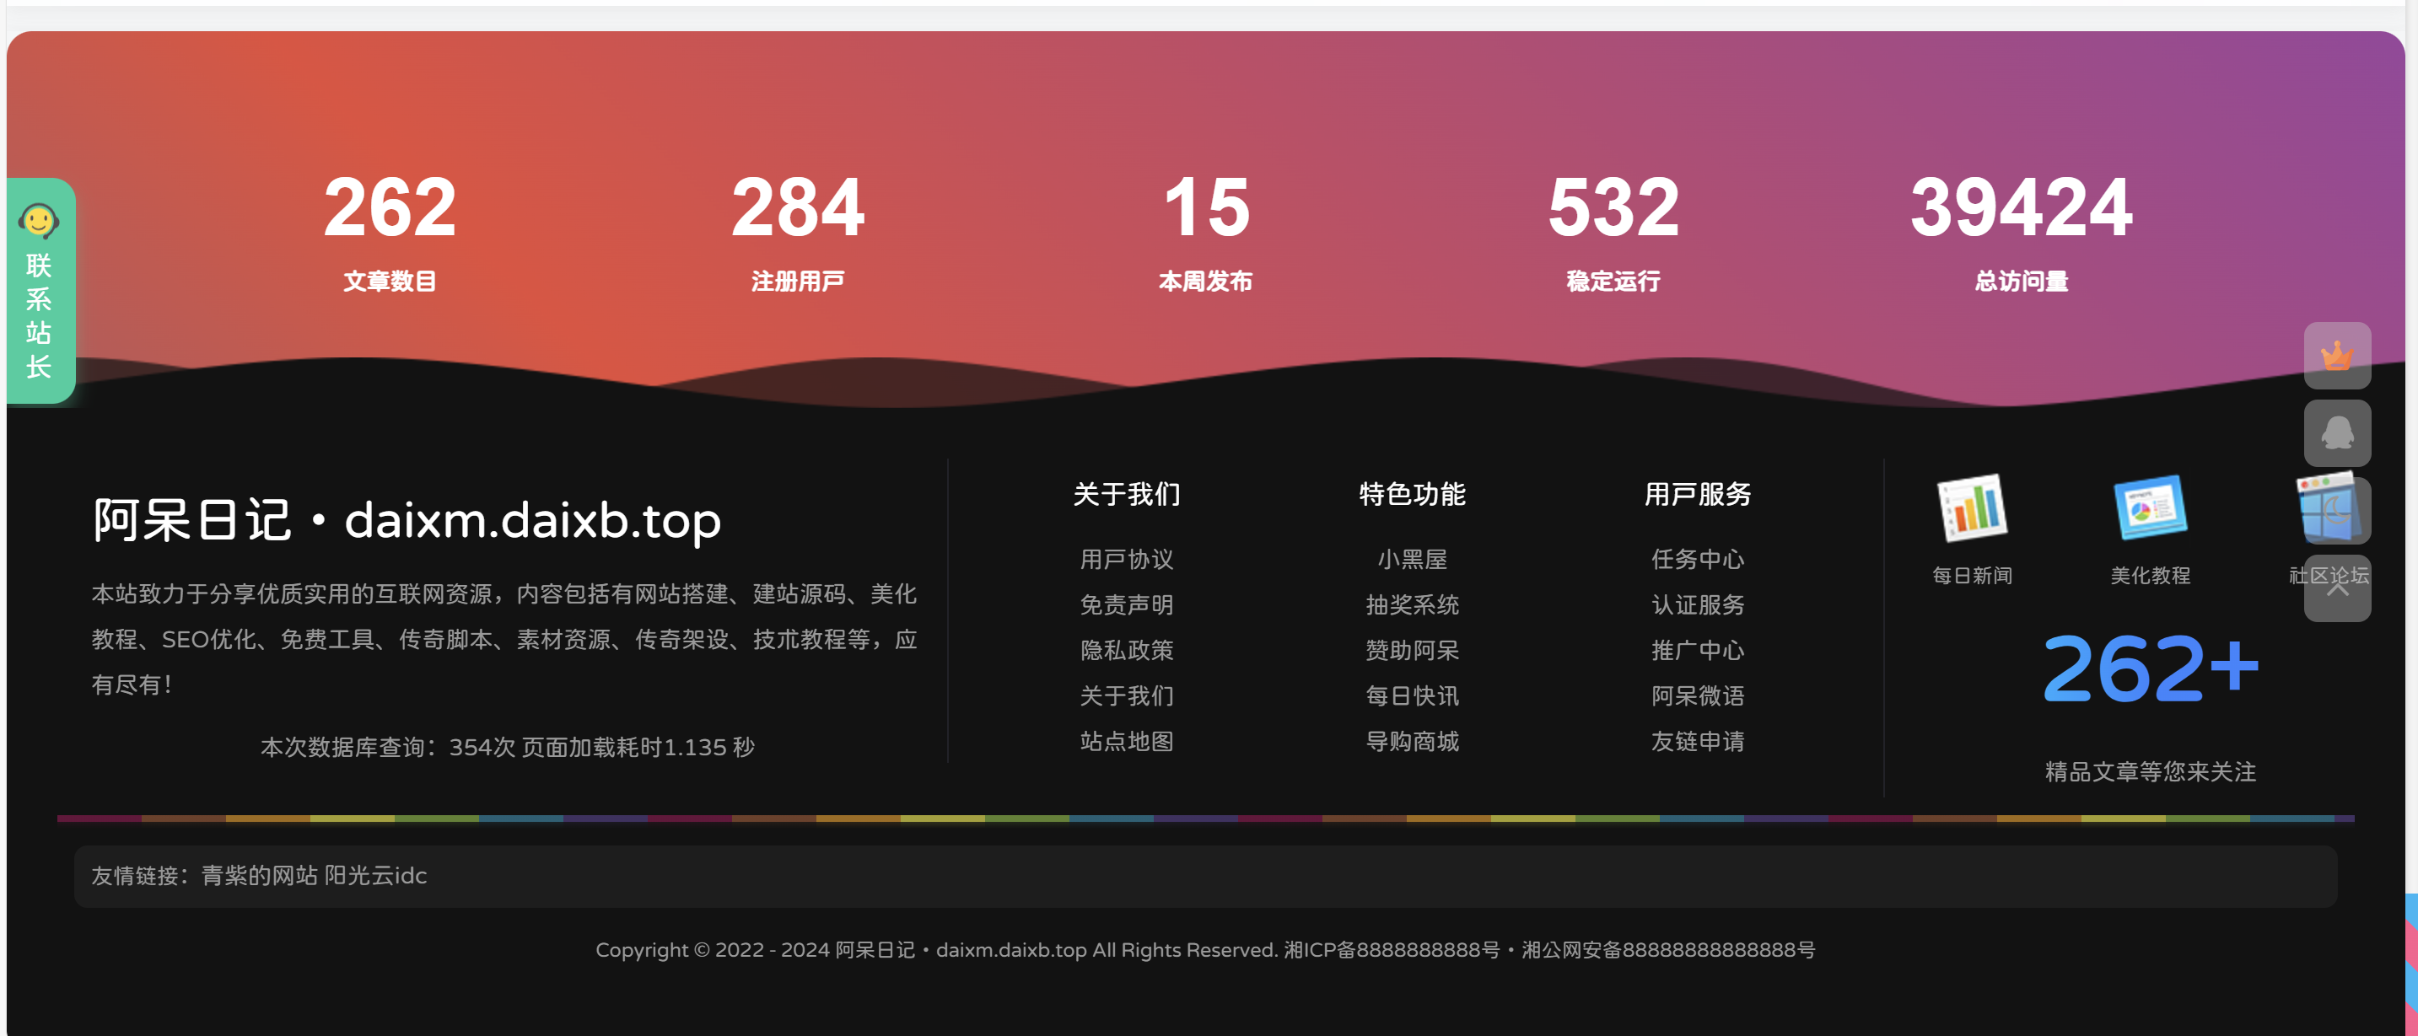
Task: Open the 用户协议 page
Action: pyautogui.click(x=1127, y=559)
